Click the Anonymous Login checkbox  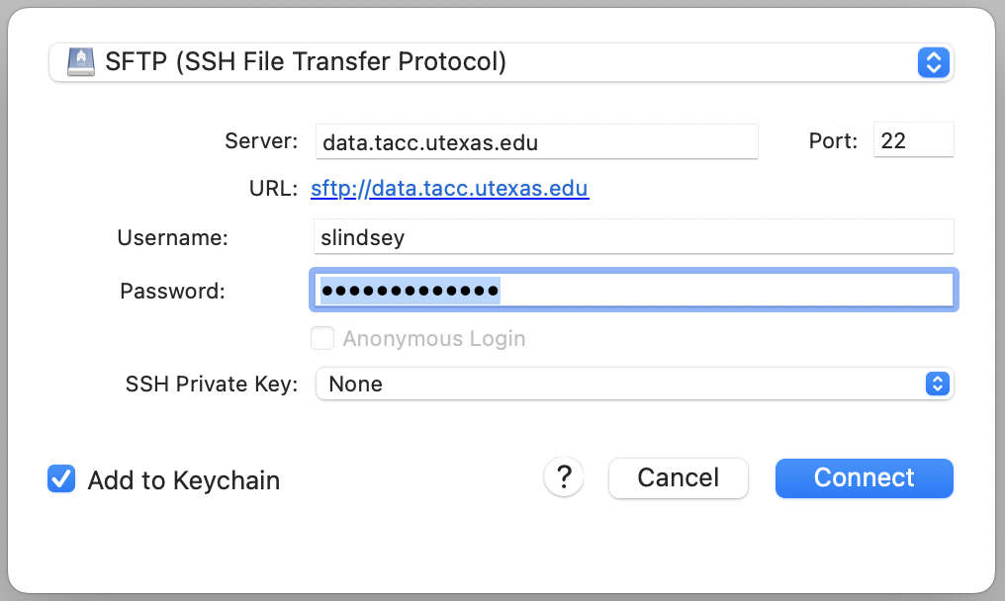(322, 339)
